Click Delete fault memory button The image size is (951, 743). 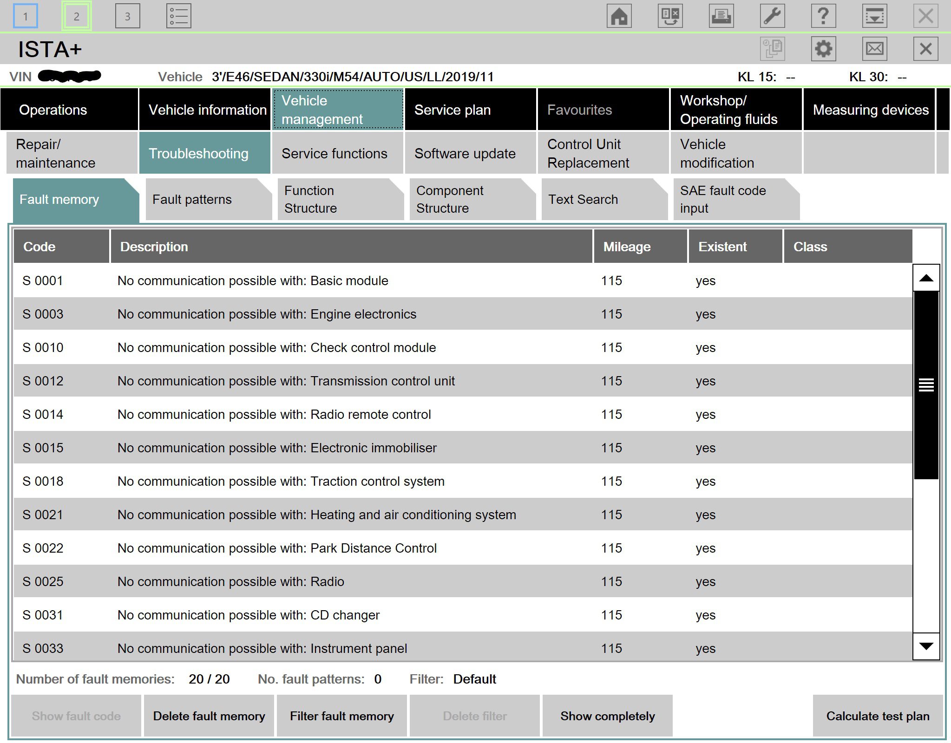(210, 715)
